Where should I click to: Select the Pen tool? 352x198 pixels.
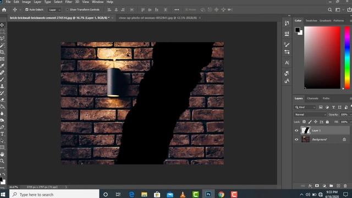click(x=2, y=127)
